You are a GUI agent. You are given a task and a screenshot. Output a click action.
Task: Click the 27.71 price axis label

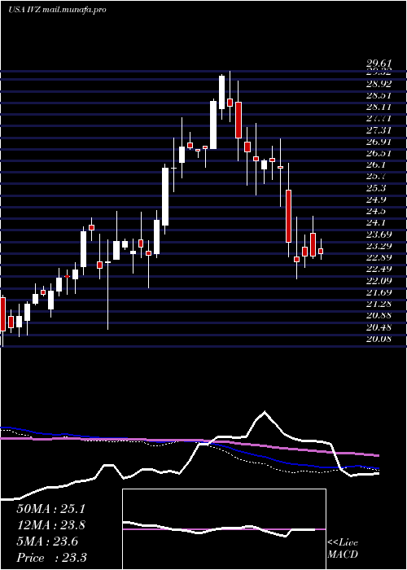(379, 119)
